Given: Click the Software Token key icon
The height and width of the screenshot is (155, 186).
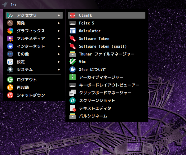Looking at the screenshot, I should point(73,38).
